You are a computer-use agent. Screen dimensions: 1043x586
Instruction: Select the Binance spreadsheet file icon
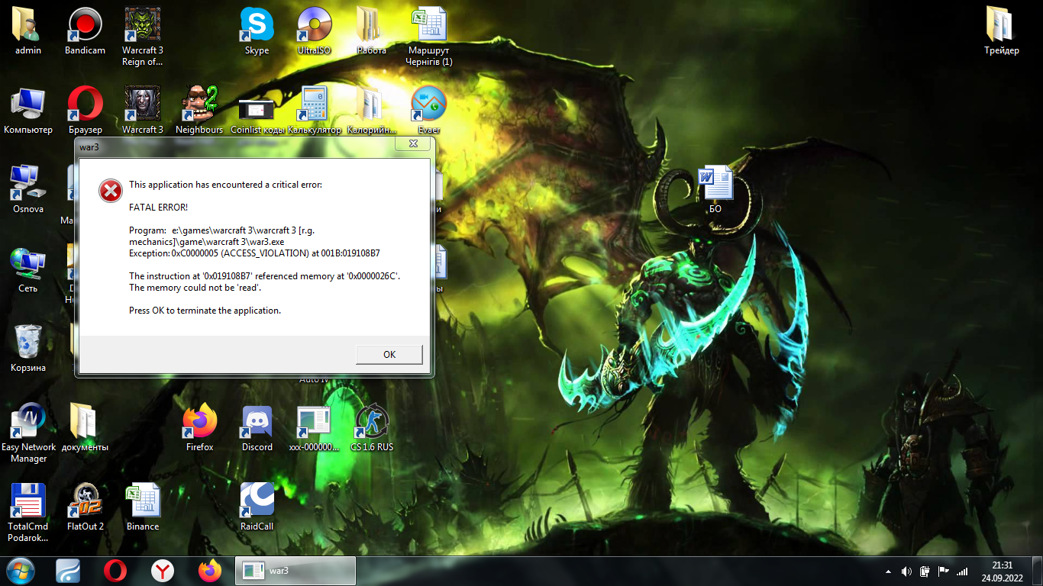[x=143, y=507]
